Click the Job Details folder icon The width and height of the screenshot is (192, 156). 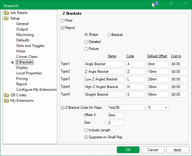[6, 13]
